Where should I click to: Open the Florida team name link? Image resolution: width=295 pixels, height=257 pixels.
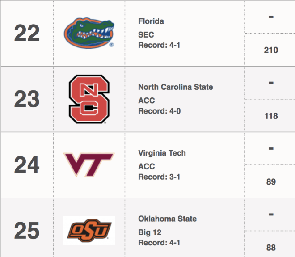pyautogui.click(x=151, y=21)
